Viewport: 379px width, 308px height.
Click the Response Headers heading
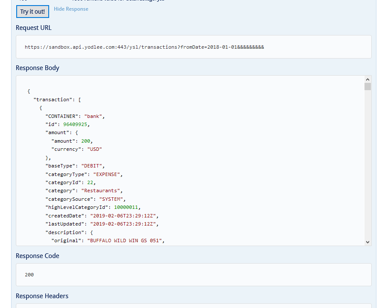coord(42,296)
